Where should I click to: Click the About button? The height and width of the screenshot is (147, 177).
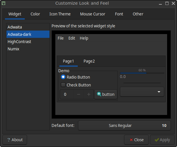[x=15, y=140]
